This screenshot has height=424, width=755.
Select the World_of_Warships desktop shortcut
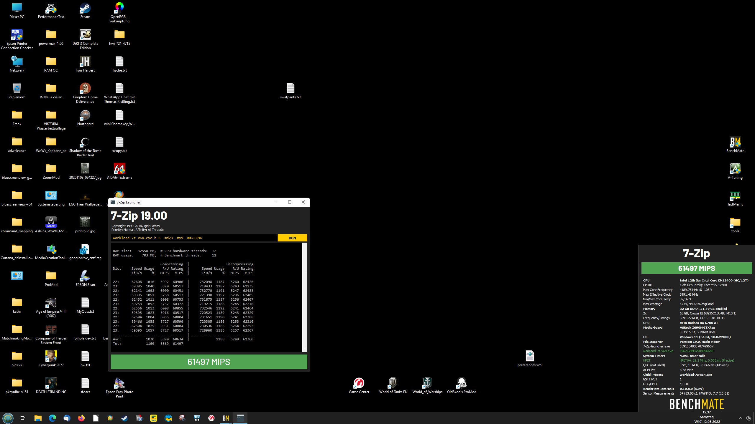point(427,386)
